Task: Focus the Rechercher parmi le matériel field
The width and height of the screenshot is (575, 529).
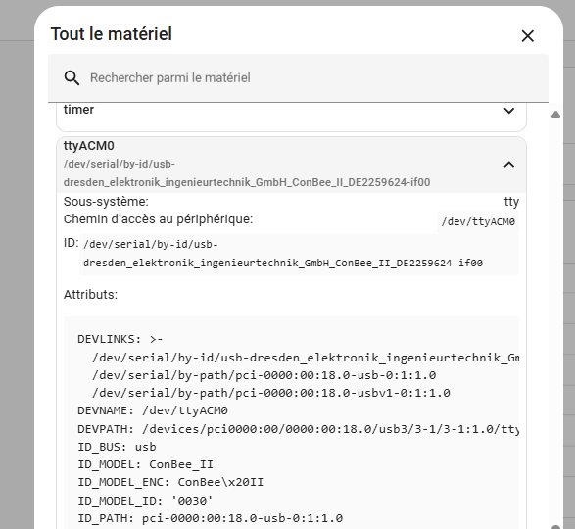Action: click(x=298, y=77)
